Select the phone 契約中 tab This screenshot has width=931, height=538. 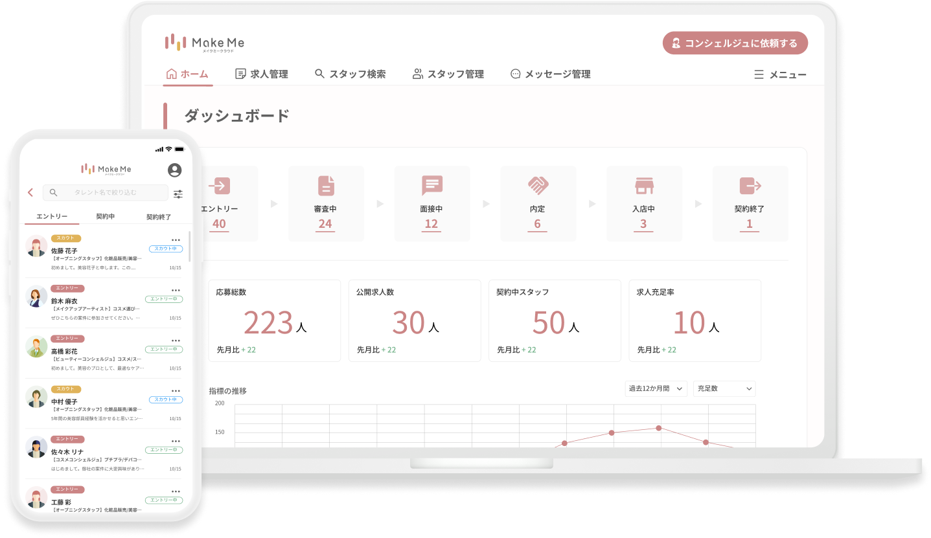click(106, 217)
